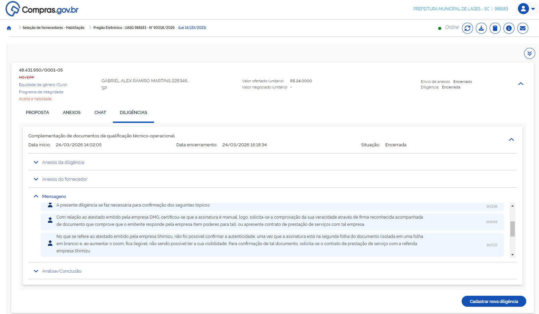This screenshot has height=314, width=539.
Task: Click the Compras.gov.br logo
Action: coord(42,9)
